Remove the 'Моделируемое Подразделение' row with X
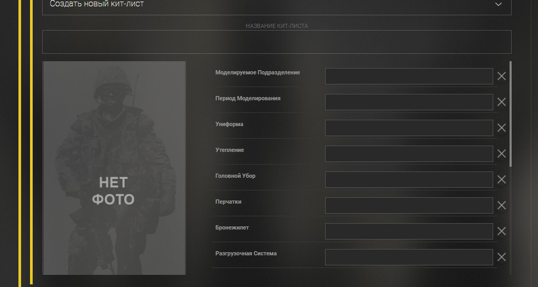Viewport: 538px width, 287px height. [x=501, y=76]
